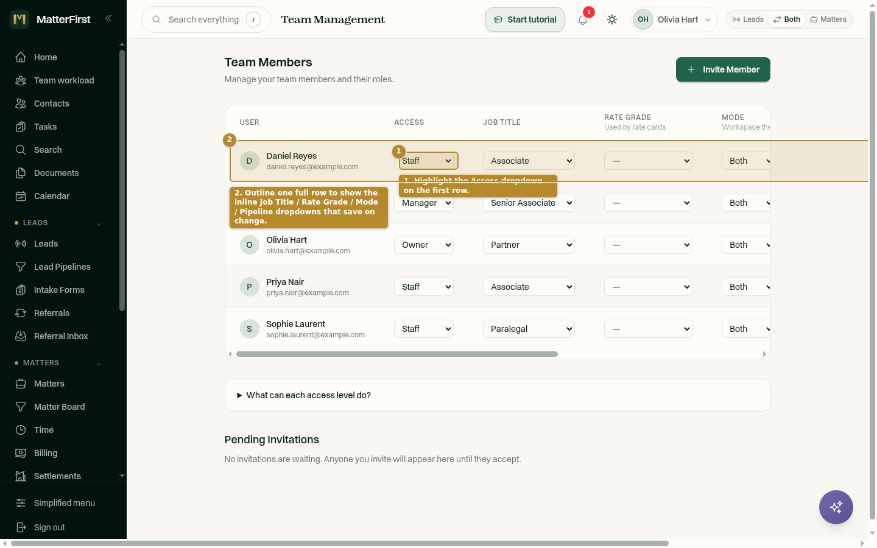Collapse the MATTERS section in sidebar
This screenshot has width=877, height=548.
click(x=99, y=364)
